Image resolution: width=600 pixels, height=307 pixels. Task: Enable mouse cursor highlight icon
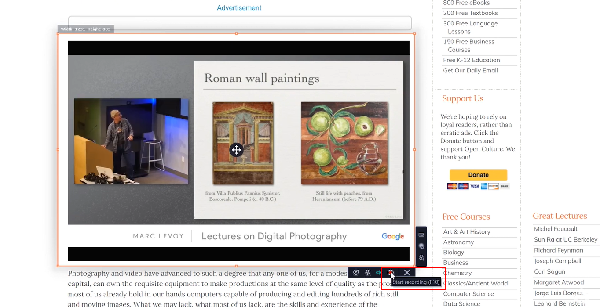421,246
